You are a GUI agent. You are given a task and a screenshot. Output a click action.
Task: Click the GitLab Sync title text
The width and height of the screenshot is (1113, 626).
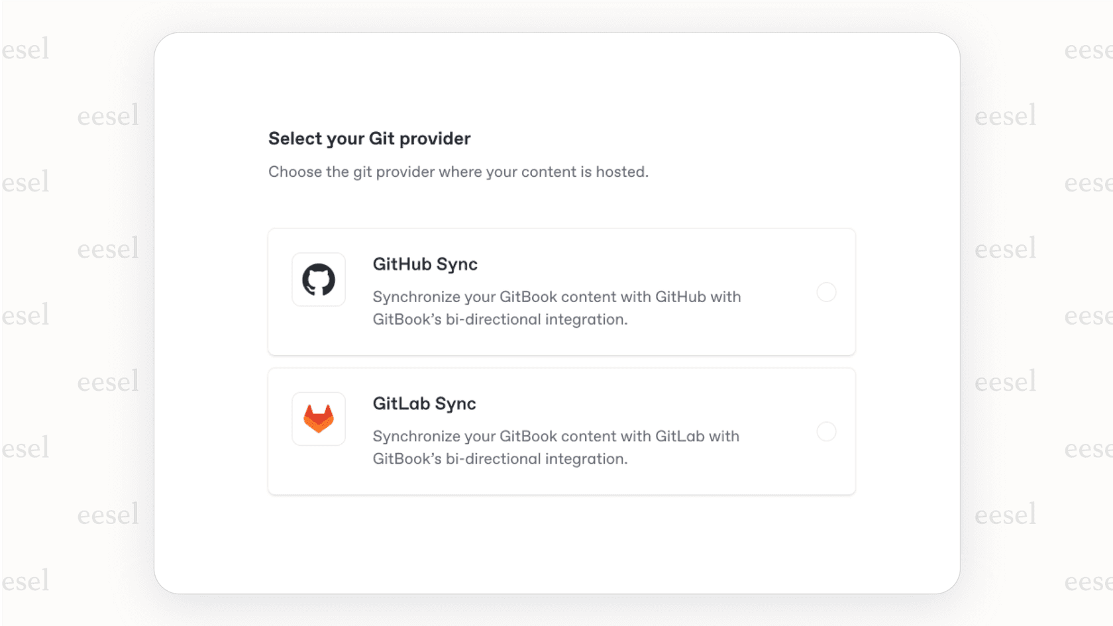coord(423,403)
